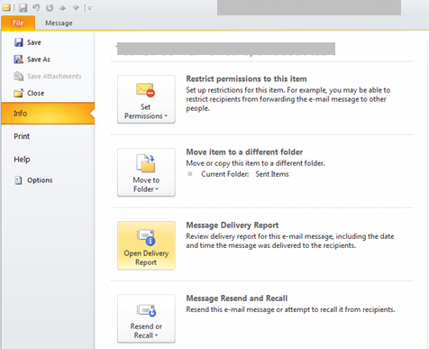The height and width of the screenshot is (349, 429).
Task: Click the Set Permissions envelope icon
Action: pyautogui.click(x=146, y=90)
